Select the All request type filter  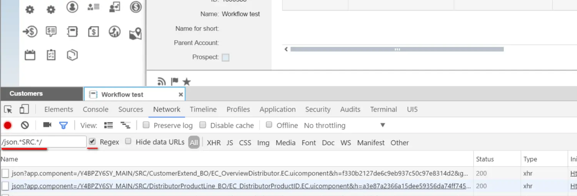click(194, 142)
